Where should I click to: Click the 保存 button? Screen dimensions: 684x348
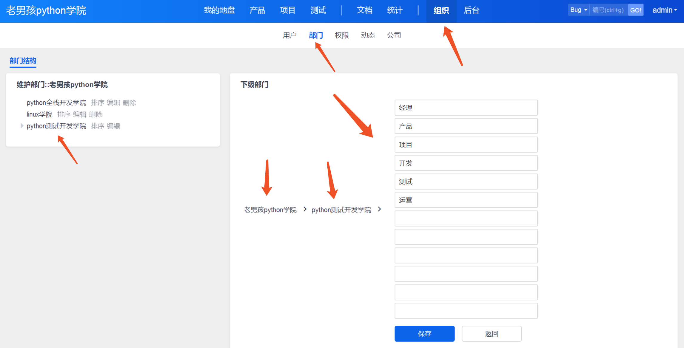pyautogui.click(x=424, y=334)
